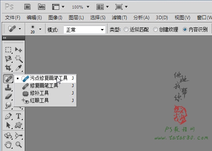Viewport: 212px width, 151px height.
Task: Select the 3D Rotate tool
Action: pyautogui.click(x=8, y=136)
